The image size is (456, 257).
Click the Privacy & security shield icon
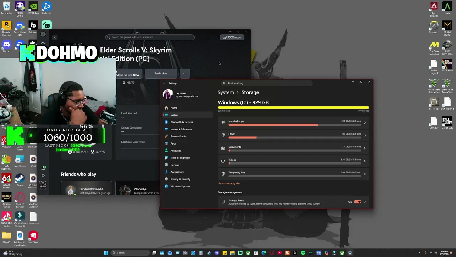pos(166,179)
